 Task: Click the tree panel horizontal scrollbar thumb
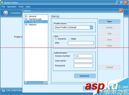(36, 83)
